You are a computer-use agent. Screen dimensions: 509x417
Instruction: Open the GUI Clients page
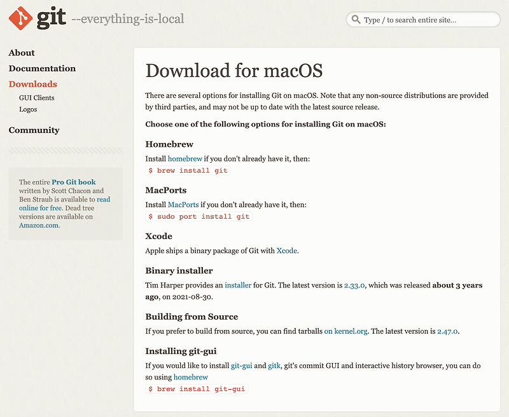click(36, 97)
